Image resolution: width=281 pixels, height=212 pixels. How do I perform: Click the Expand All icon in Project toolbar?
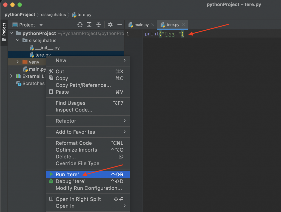tap(89, 25)
